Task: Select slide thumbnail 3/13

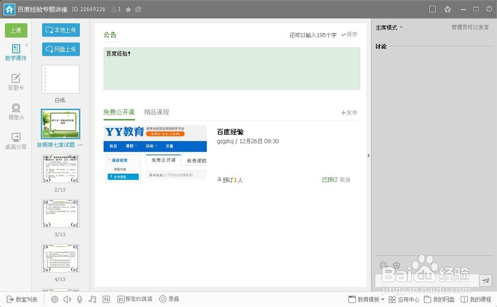Action: click(61, 214)
